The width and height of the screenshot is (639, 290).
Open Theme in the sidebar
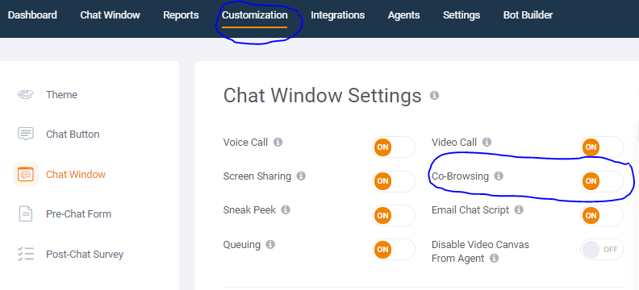61,95
